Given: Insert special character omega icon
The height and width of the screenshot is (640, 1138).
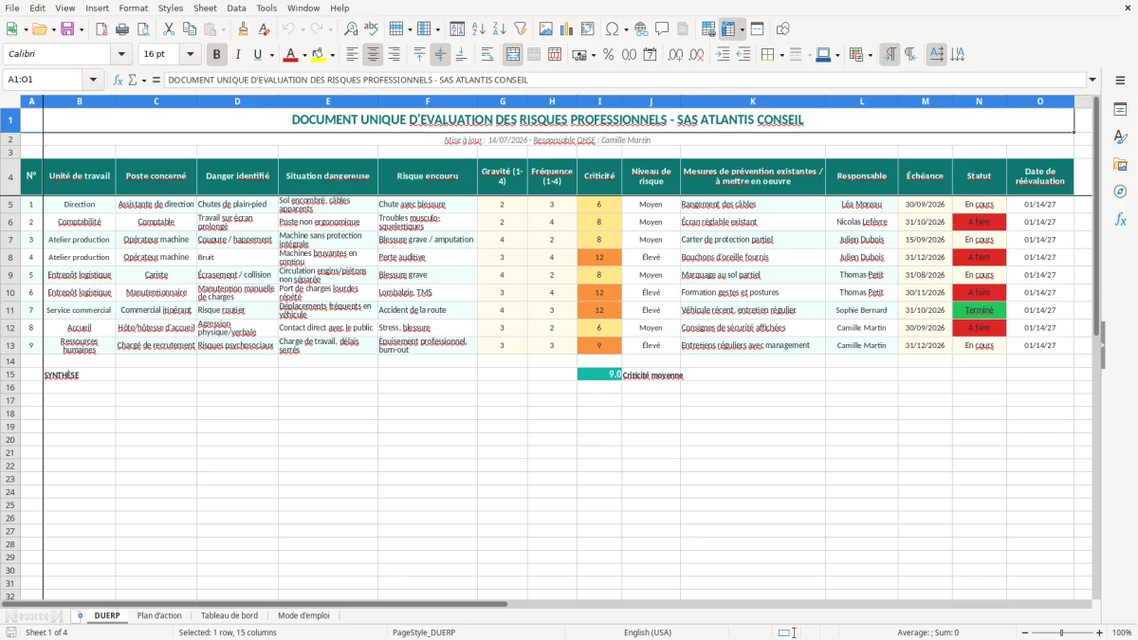Looking at the screenshot, I should tap(612, 29).
